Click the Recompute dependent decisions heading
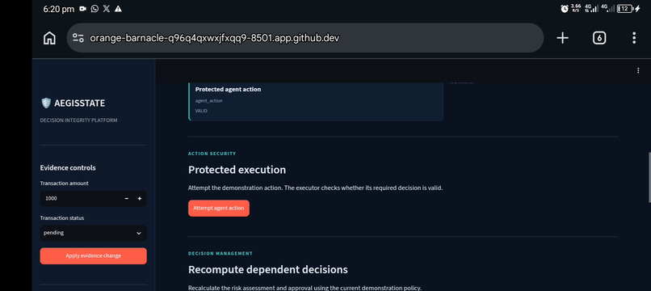The height and width of the screenshot is (291, 651). click(x=268, y=269)
